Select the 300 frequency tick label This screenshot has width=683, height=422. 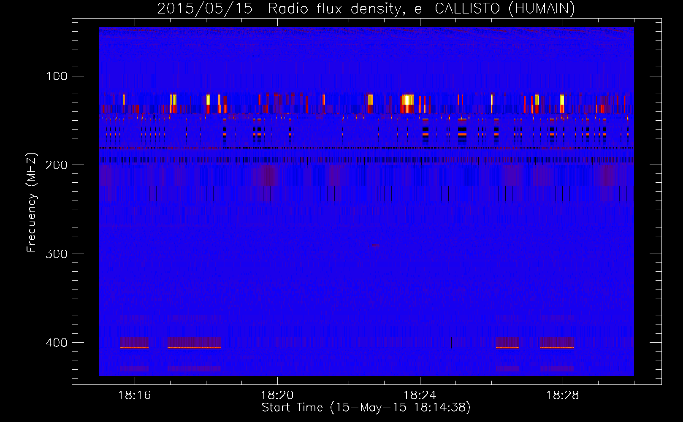pyautogui.click(x=57, y=254)
